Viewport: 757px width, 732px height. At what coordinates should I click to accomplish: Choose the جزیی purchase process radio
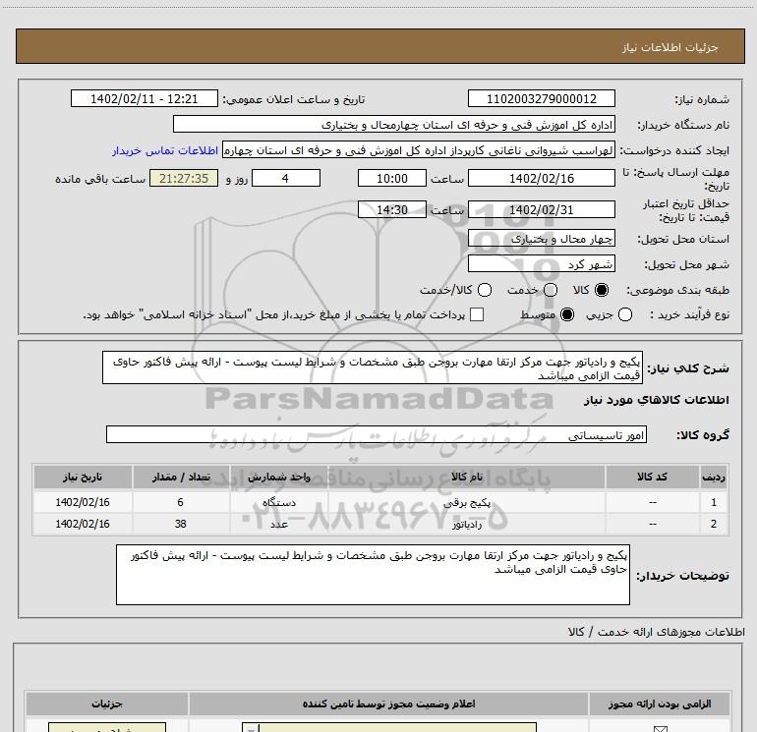click(625, 314)
